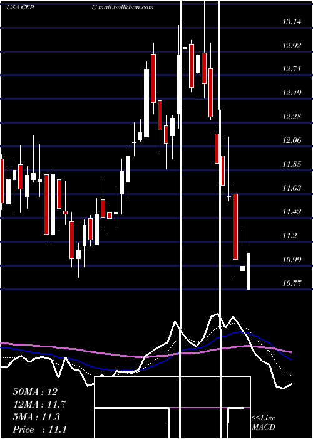This screenshot has height=439, width=313.
Task: Click the last white candle near 10.77
Action: [248, 271]
